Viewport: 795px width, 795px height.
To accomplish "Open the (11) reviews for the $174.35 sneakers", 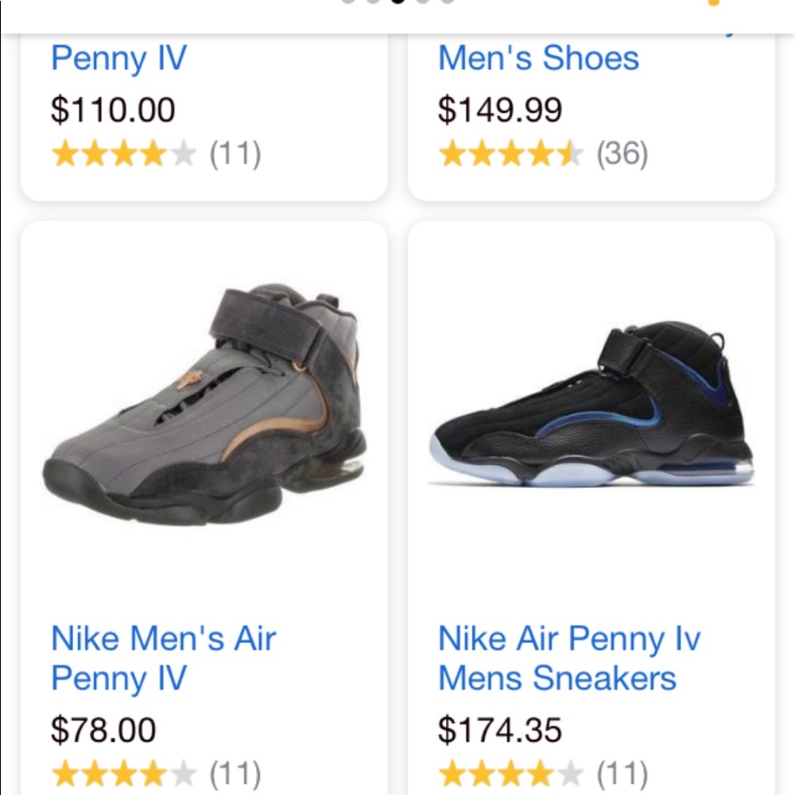I will pyautogui.click(x=622, y=774).
